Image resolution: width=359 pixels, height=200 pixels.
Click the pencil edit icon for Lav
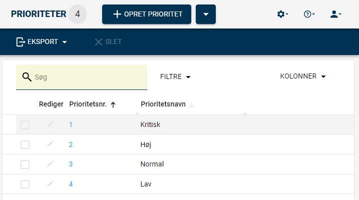50,184
